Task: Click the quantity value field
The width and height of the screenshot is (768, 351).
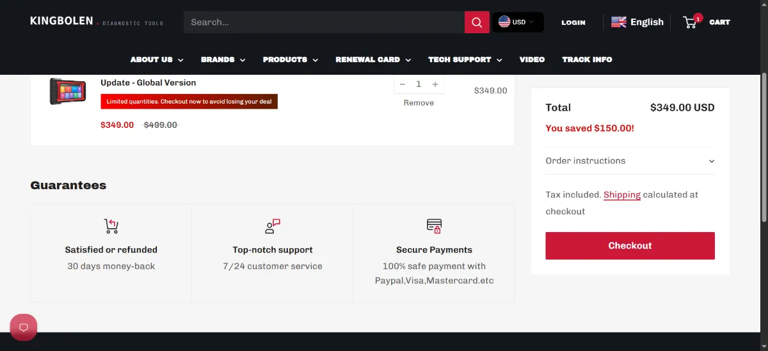Action: pos(419,84)
